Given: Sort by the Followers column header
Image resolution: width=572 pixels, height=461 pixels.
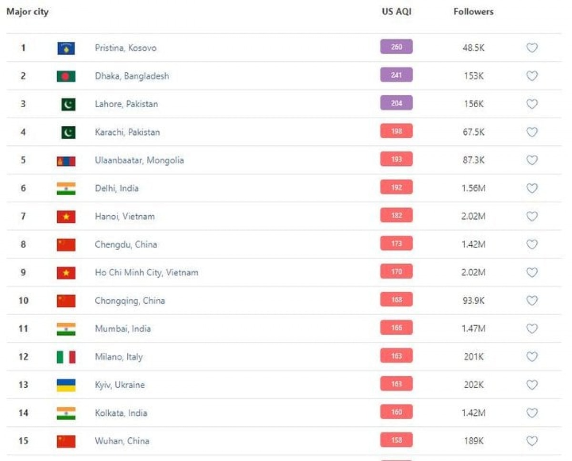Looking at the screenshot, I should [473, 12].
